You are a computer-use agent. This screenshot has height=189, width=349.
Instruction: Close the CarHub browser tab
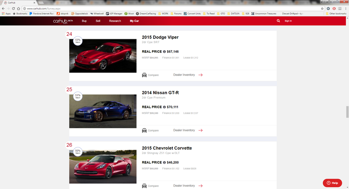[x=34, y=3]
